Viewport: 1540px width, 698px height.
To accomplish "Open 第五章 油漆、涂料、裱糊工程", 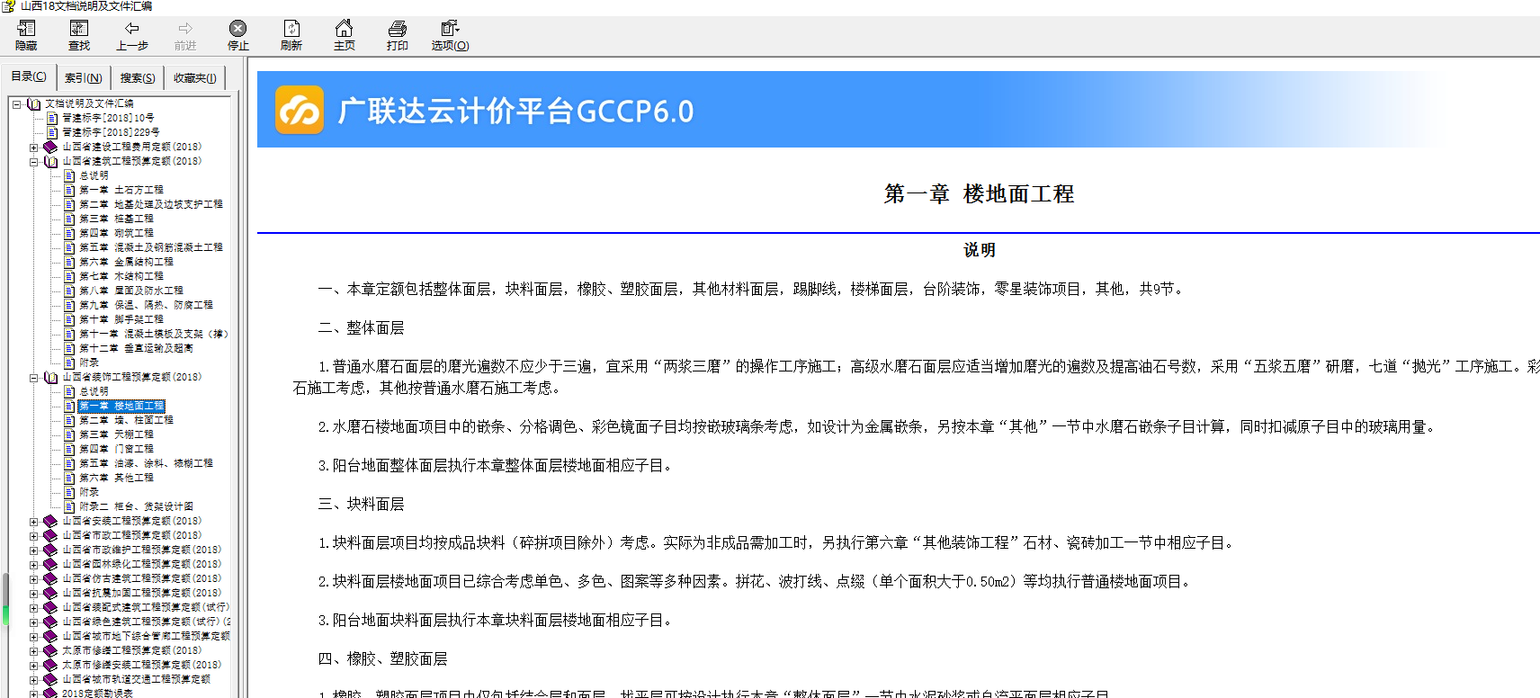I will [x=146, y=463].
